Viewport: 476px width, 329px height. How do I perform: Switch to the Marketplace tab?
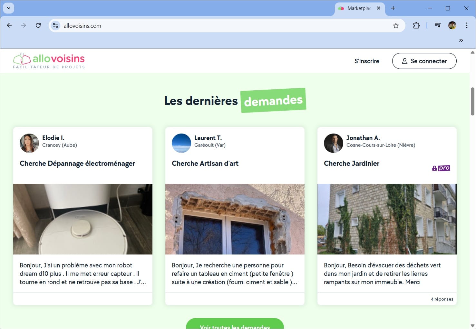coord(358,8)
